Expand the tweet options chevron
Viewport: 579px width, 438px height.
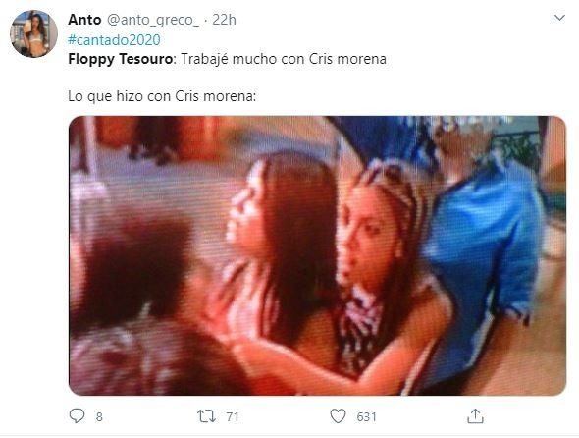559,18
